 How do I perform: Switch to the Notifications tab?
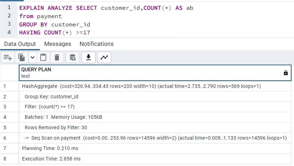click(x=96, y=44)
